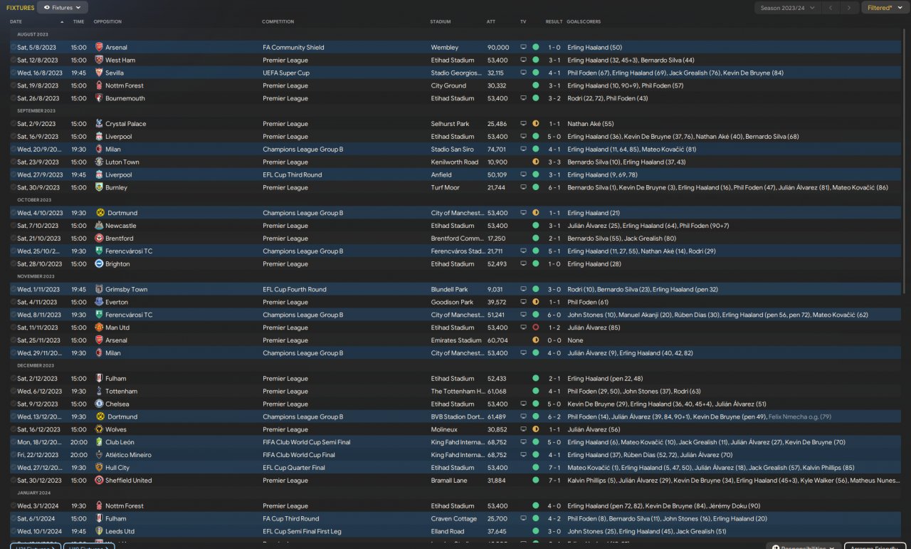Click the attendance figure 90,000
Image resolution: width=911 pixels, height=549 pixels.
click(498, 47)
